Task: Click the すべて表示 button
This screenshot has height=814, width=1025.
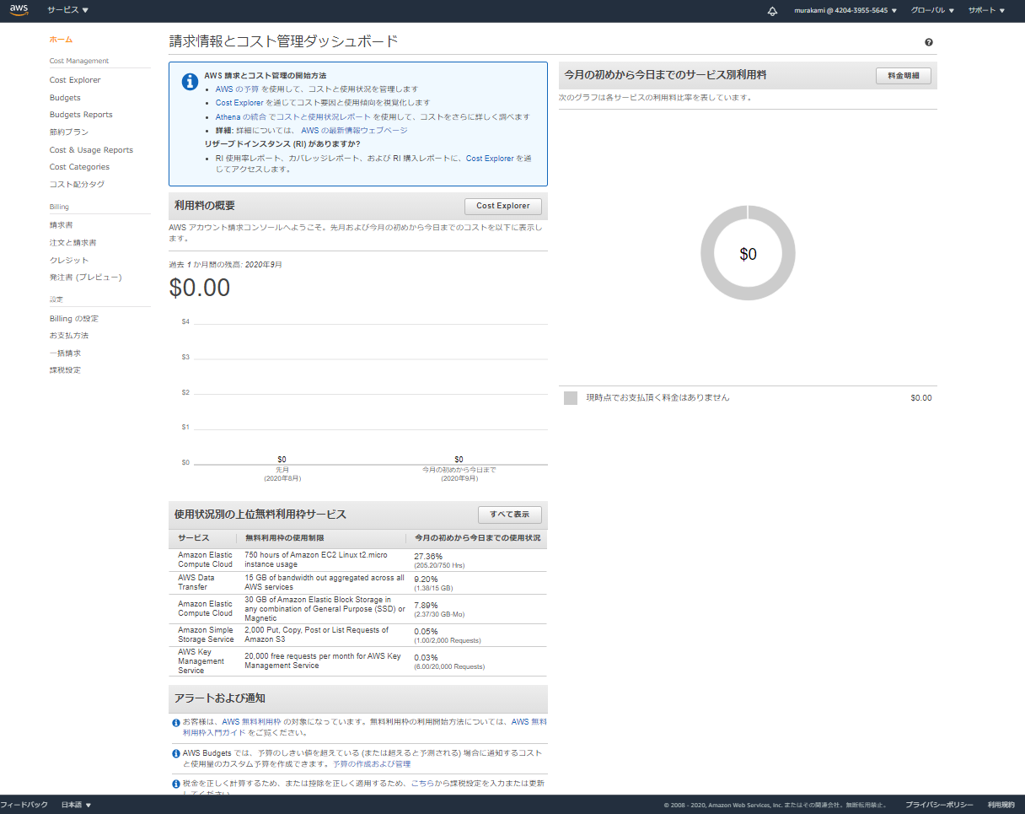Action: pos(509,515)
